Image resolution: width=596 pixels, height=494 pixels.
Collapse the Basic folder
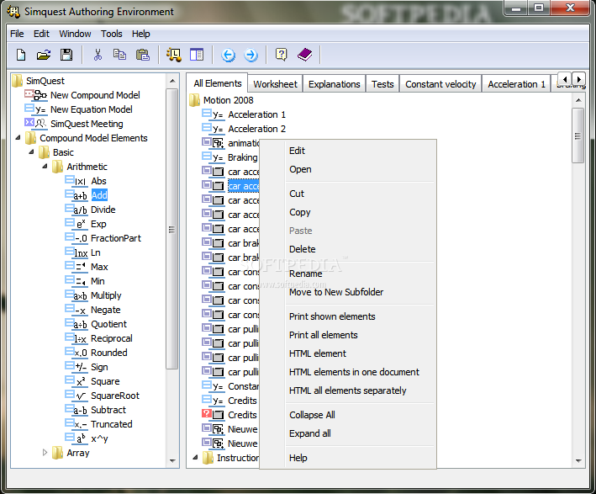pos(32,152)
